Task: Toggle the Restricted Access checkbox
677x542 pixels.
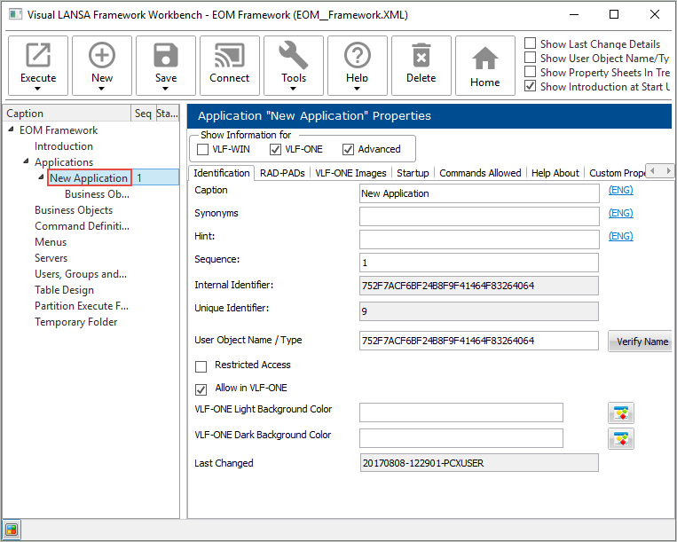Action: pyautogui.click(x=201, y=365)
